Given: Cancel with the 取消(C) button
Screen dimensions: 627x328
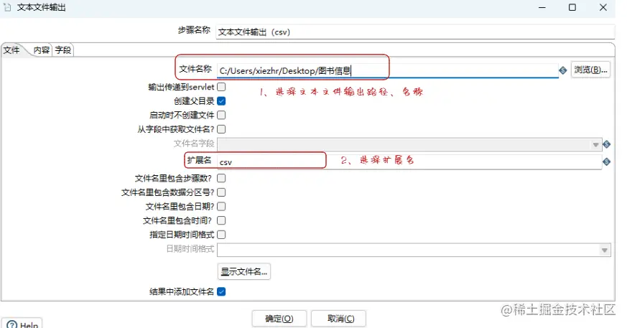Looking at the screenshot, I should 338,319.
